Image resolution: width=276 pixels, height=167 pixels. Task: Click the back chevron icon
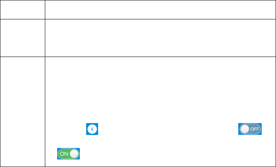(x=92, y=129)
